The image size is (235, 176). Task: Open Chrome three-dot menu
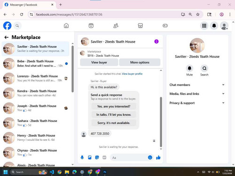[x=230, y=15]
